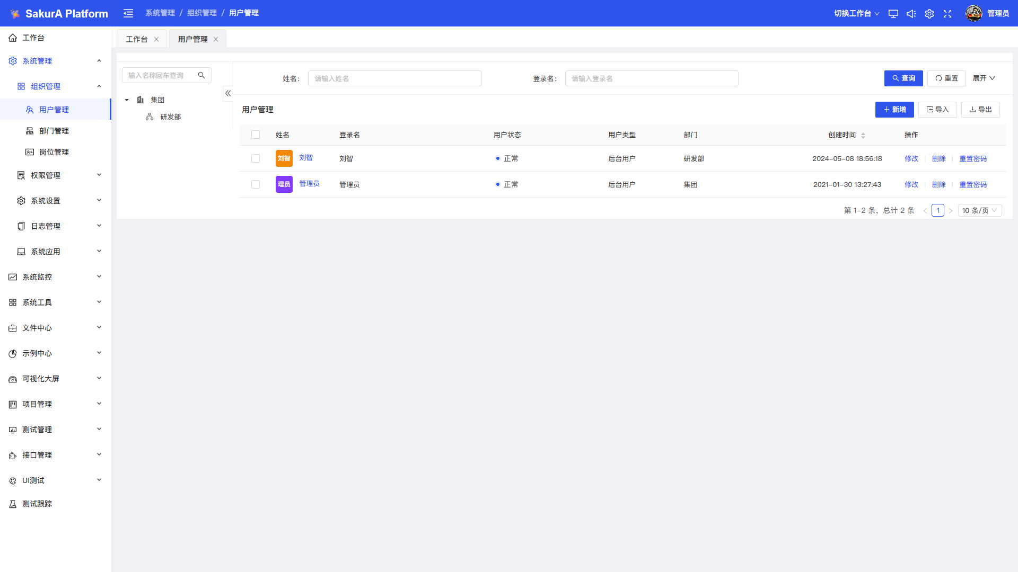The width and height of the screenshot is (1018, 572).
Task: Click the monitor display icon in header
Action: [x=893, y=14]
